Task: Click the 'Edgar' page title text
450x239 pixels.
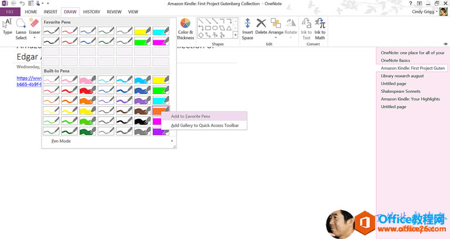Action: tap(28, 57)
